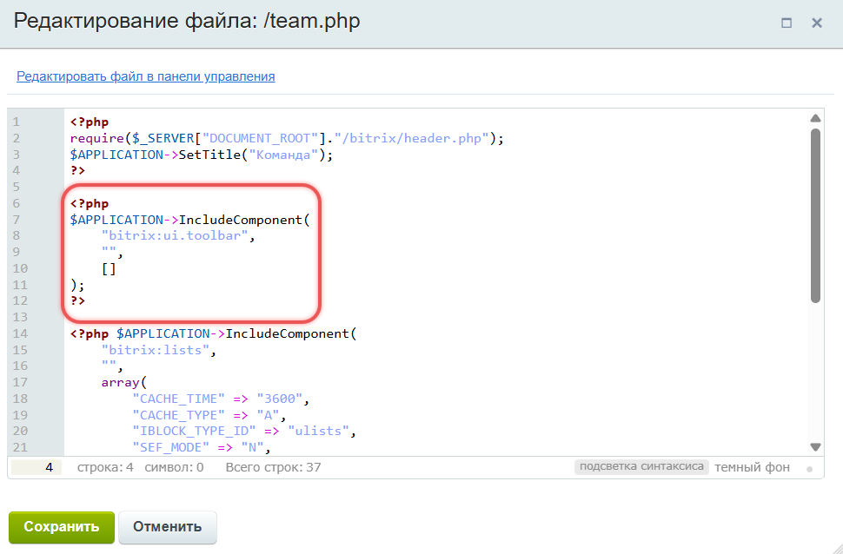The width and height of the screenshot is (843, 554).
Task: Click the "CACHE_TYPE" => "A" line
Action: tap(209, 415)
